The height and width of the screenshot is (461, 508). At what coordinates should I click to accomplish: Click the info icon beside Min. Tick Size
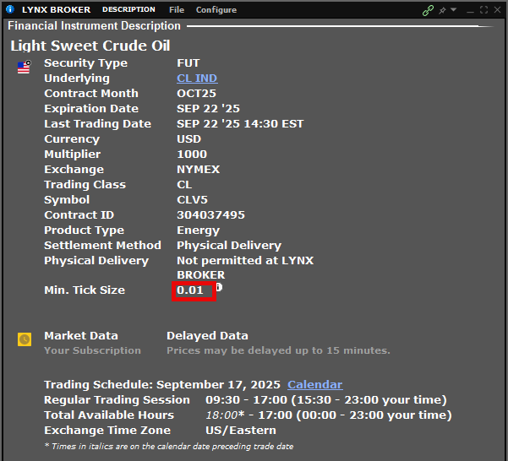(x=219, y=287)
